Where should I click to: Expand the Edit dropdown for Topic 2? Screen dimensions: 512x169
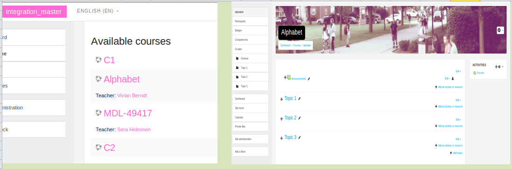pyautogui.click(x=458, y=120)
